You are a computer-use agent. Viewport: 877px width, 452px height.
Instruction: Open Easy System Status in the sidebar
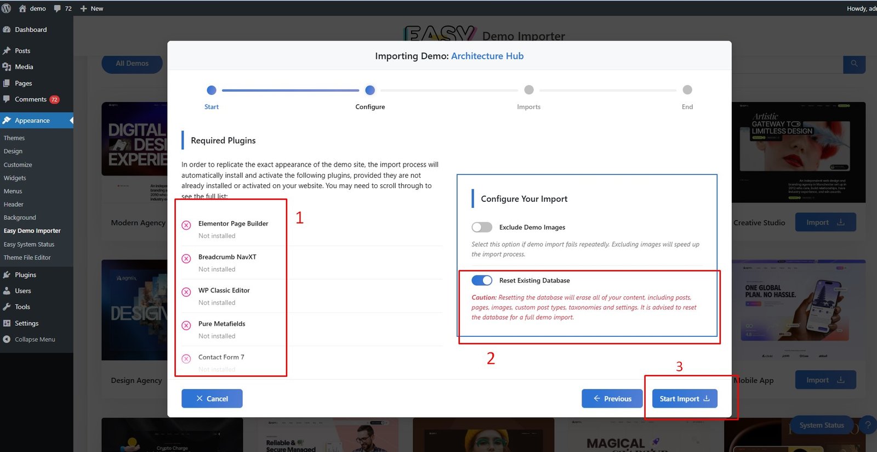click(29, 244)
